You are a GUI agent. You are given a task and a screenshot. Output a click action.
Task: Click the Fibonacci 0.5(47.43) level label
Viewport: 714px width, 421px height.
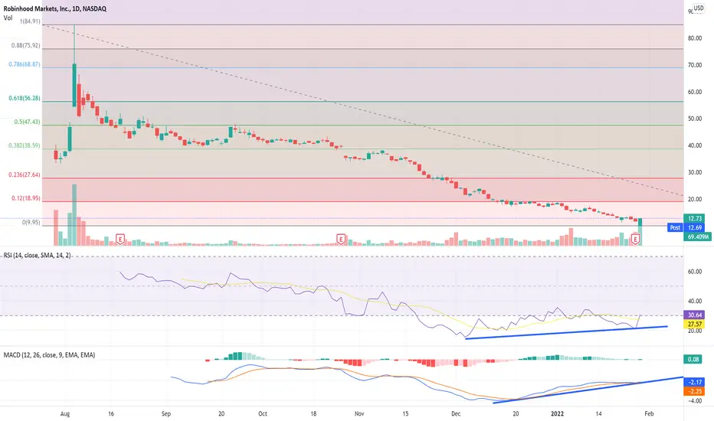tap(27, 122)
